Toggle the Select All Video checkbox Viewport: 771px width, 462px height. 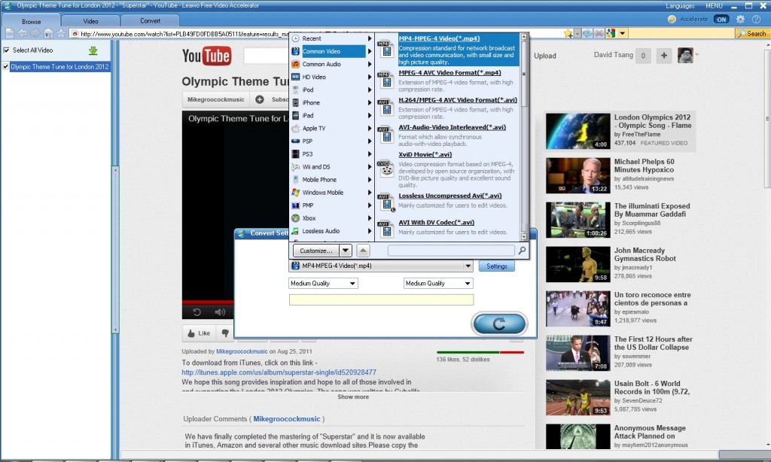[6, 50]
